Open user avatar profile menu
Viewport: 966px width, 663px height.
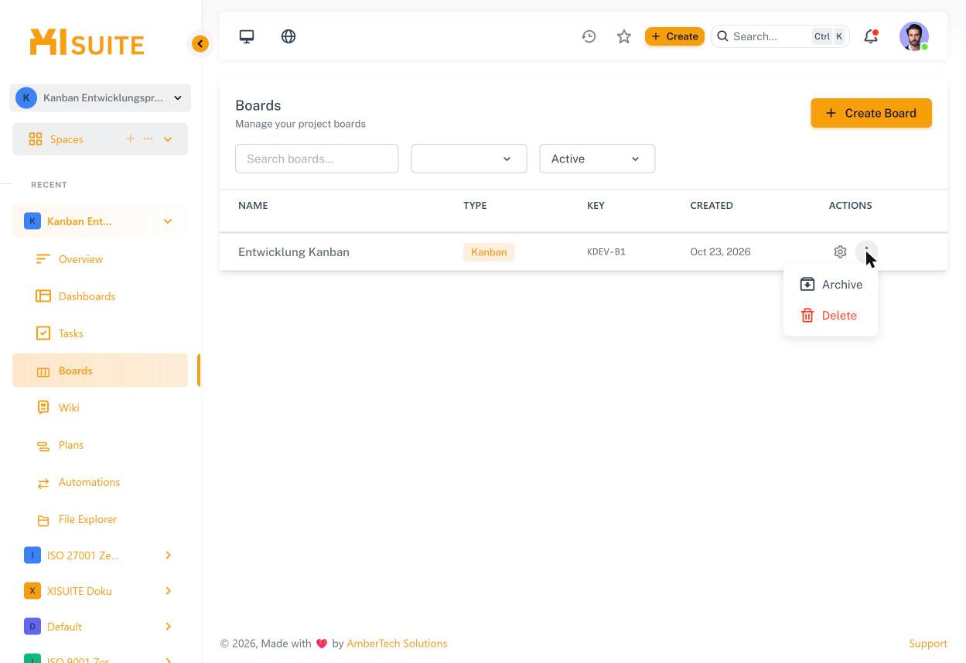(914, 36)
